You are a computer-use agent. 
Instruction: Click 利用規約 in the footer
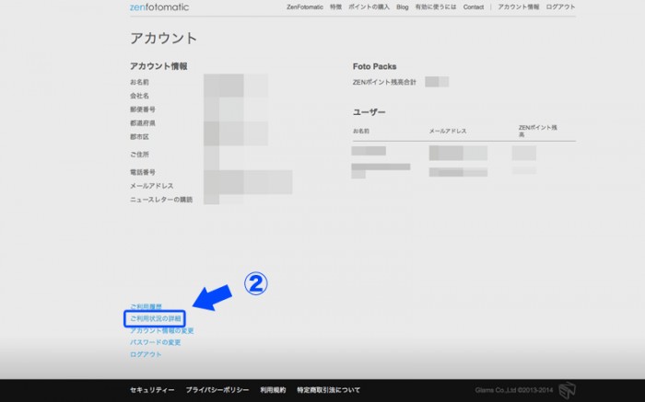[273, 390]
